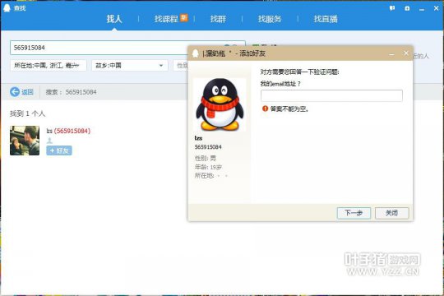Click the 性别: 男 line in the dialog
Screen dimensions: 444x296
[x=206, y=158]
